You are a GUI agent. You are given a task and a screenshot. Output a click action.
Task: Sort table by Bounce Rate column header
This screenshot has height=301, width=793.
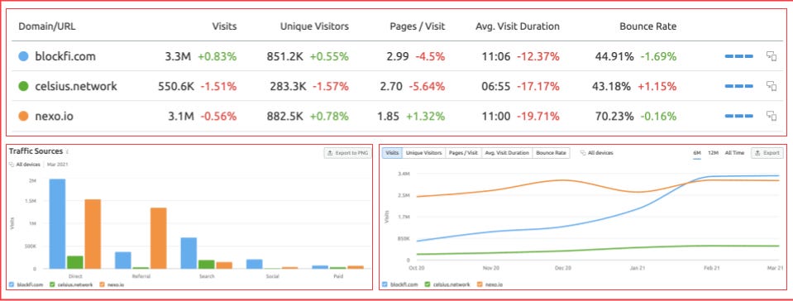647,26
